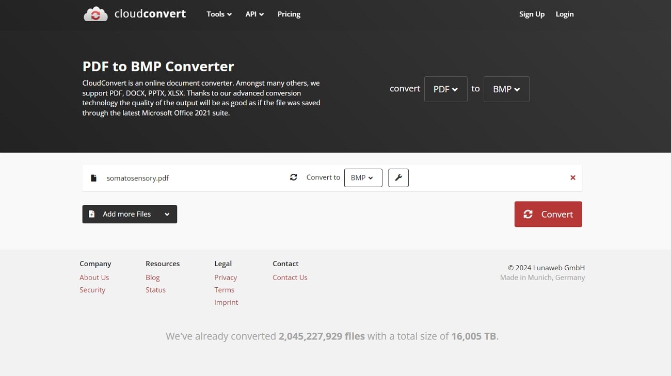
Task: Remove somatosensory.pdf with the red X
Action: [x=573, y=177]
